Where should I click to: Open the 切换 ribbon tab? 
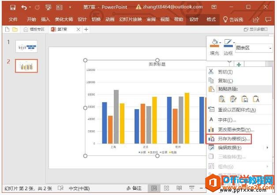click(96, 19)
